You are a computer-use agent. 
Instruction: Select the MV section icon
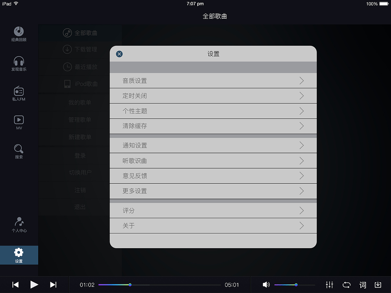click(19, 122)
